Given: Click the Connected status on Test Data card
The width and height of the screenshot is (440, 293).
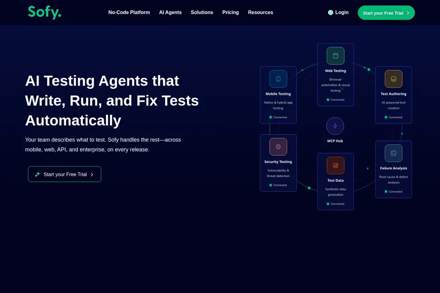Looking at the screenshot, I should click(335, 204).
